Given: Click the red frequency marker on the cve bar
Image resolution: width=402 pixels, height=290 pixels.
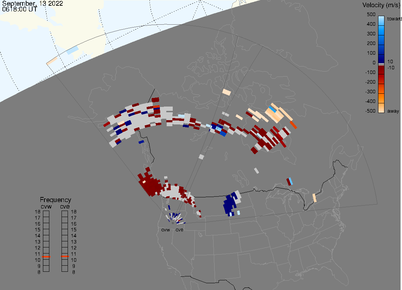Looking at the screenshot, I should click(x=65, y=256).
